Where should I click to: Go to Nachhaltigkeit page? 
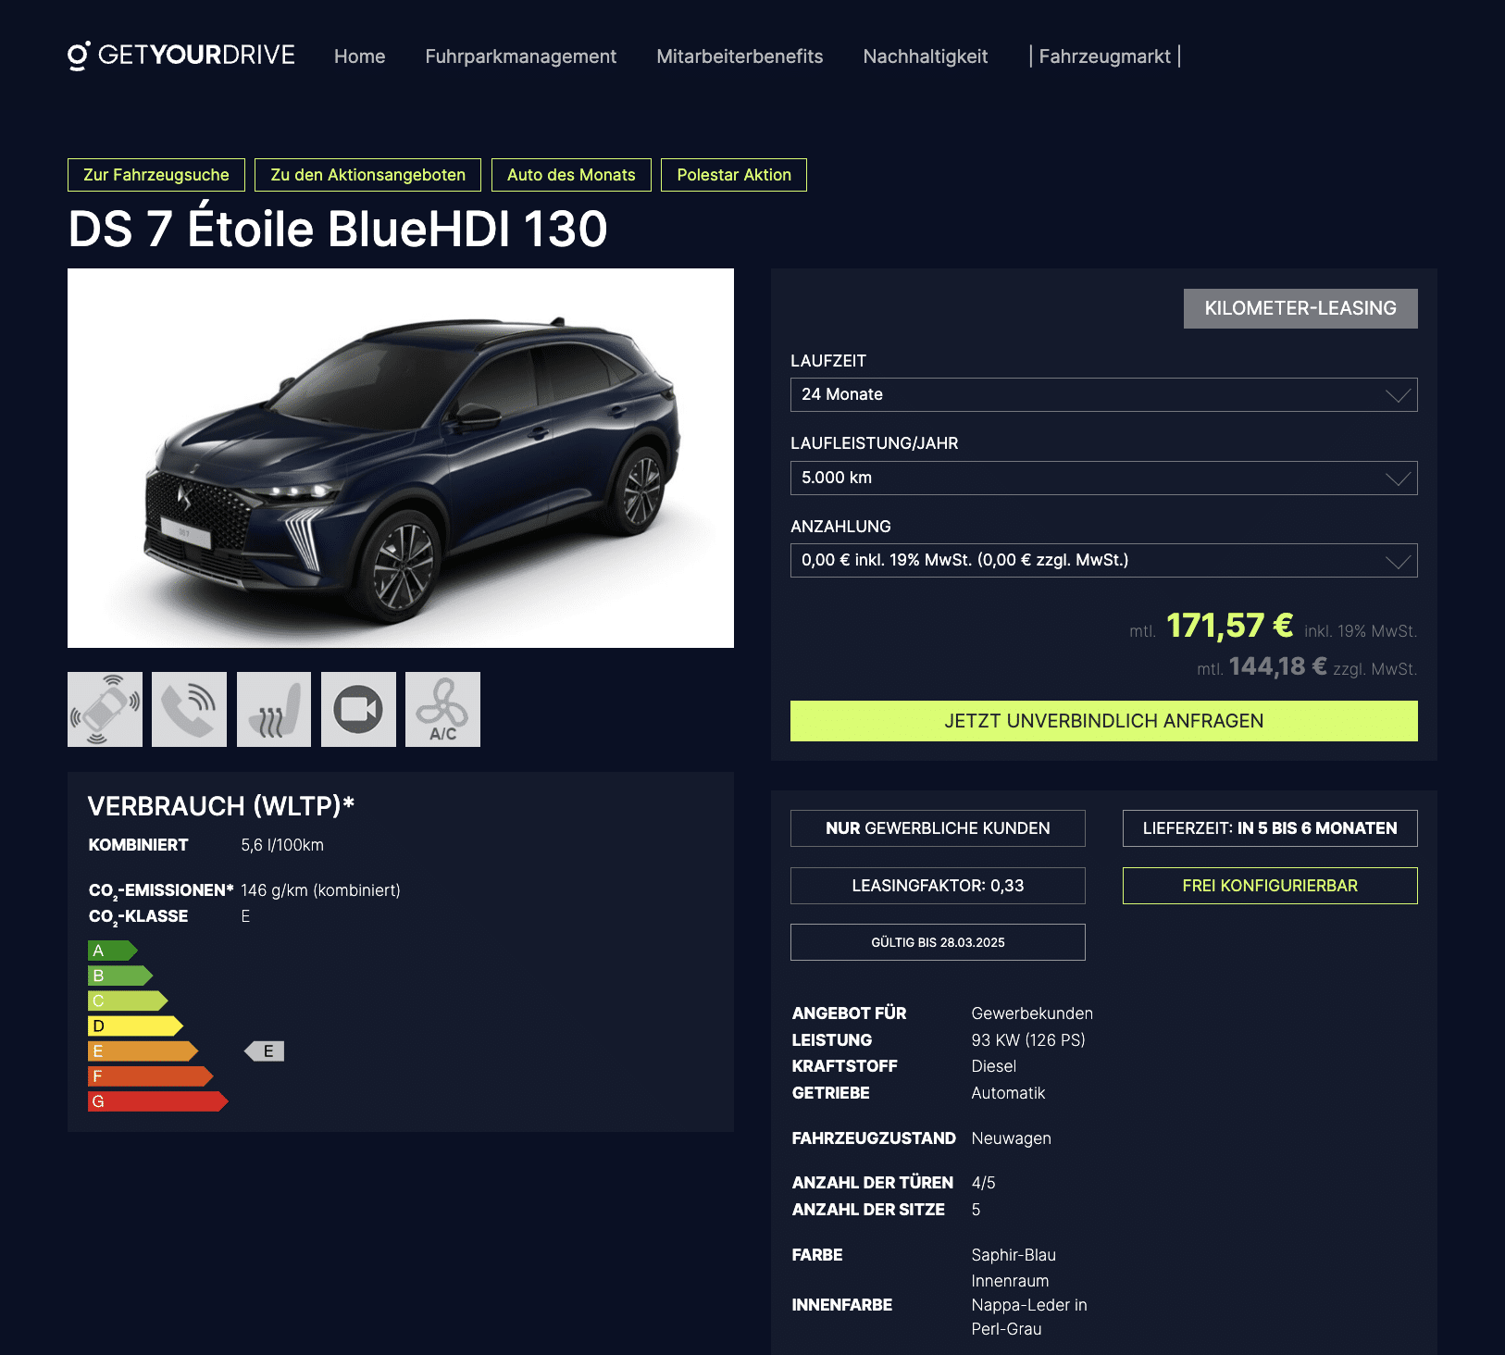click(925, 56)
